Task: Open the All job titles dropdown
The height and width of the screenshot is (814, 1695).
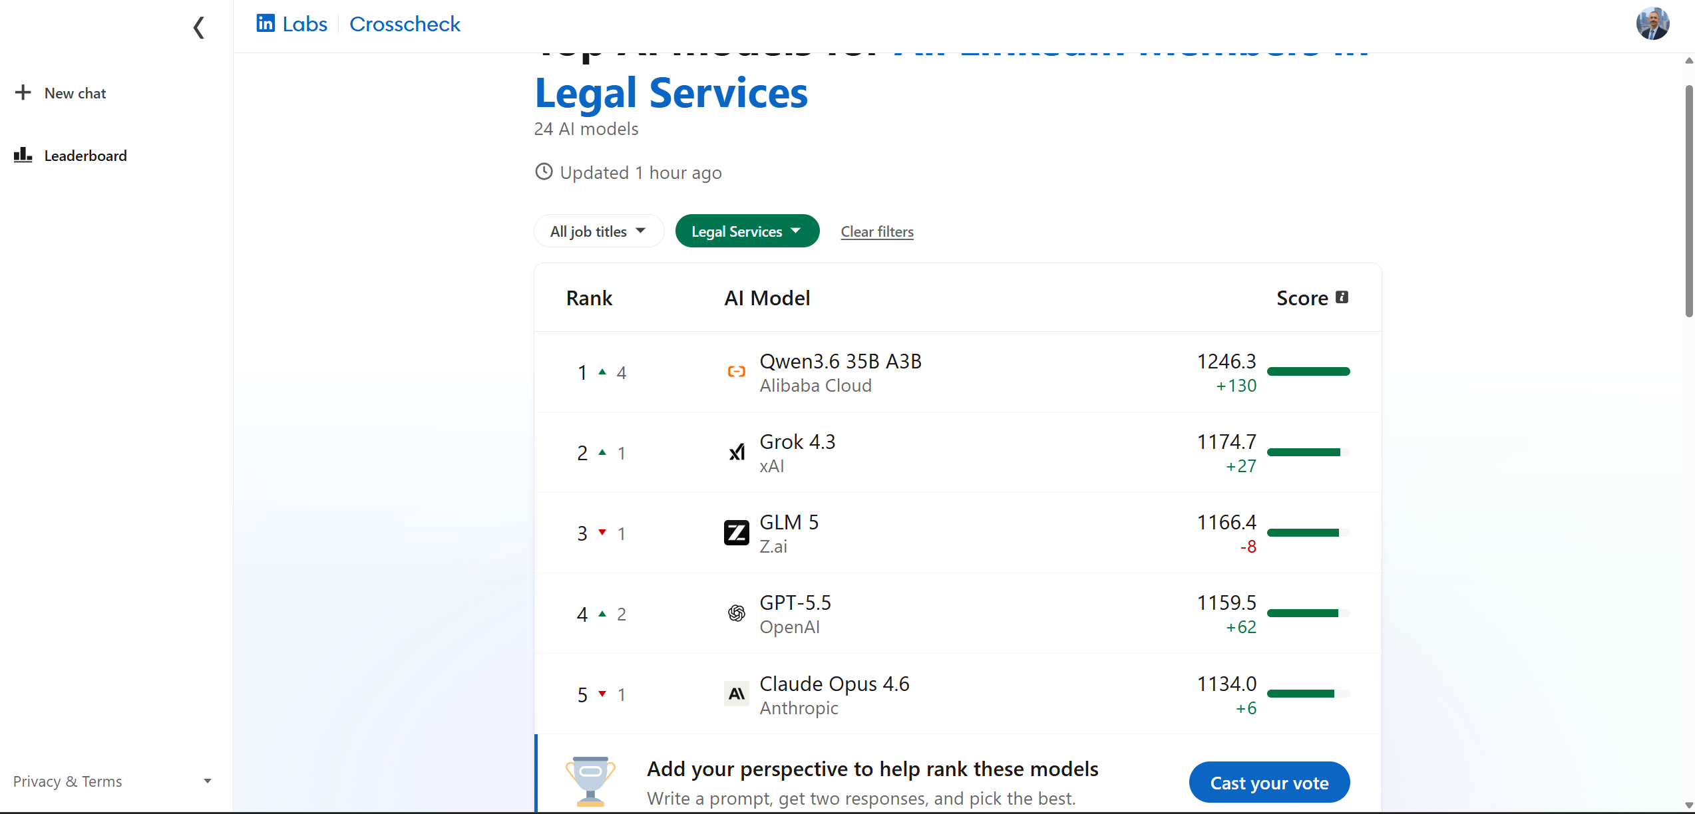Action: (598, 231)
